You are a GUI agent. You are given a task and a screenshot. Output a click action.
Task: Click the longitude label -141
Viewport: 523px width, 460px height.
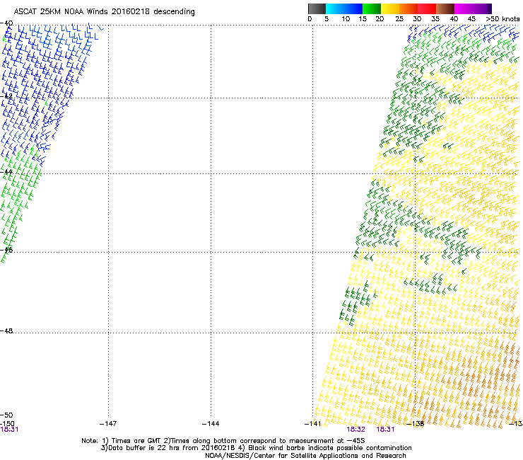click(x=313, y=424)
